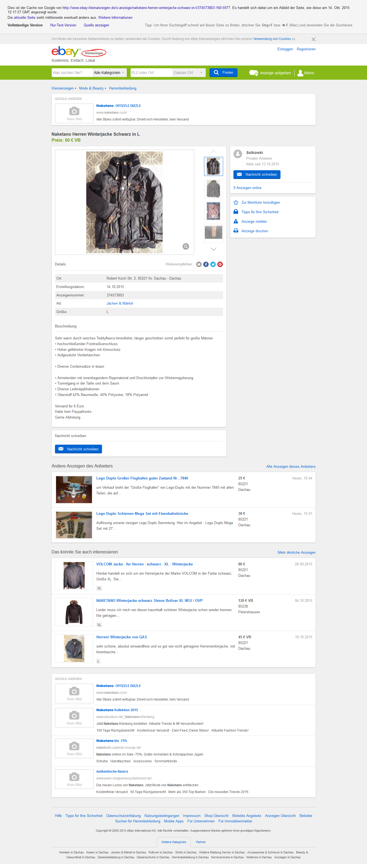
Task: Click the Finden search button
Action: (223, 72)
